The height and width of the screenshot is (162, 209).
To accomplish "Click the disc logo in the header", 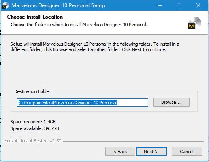I will tap(194, 23).
